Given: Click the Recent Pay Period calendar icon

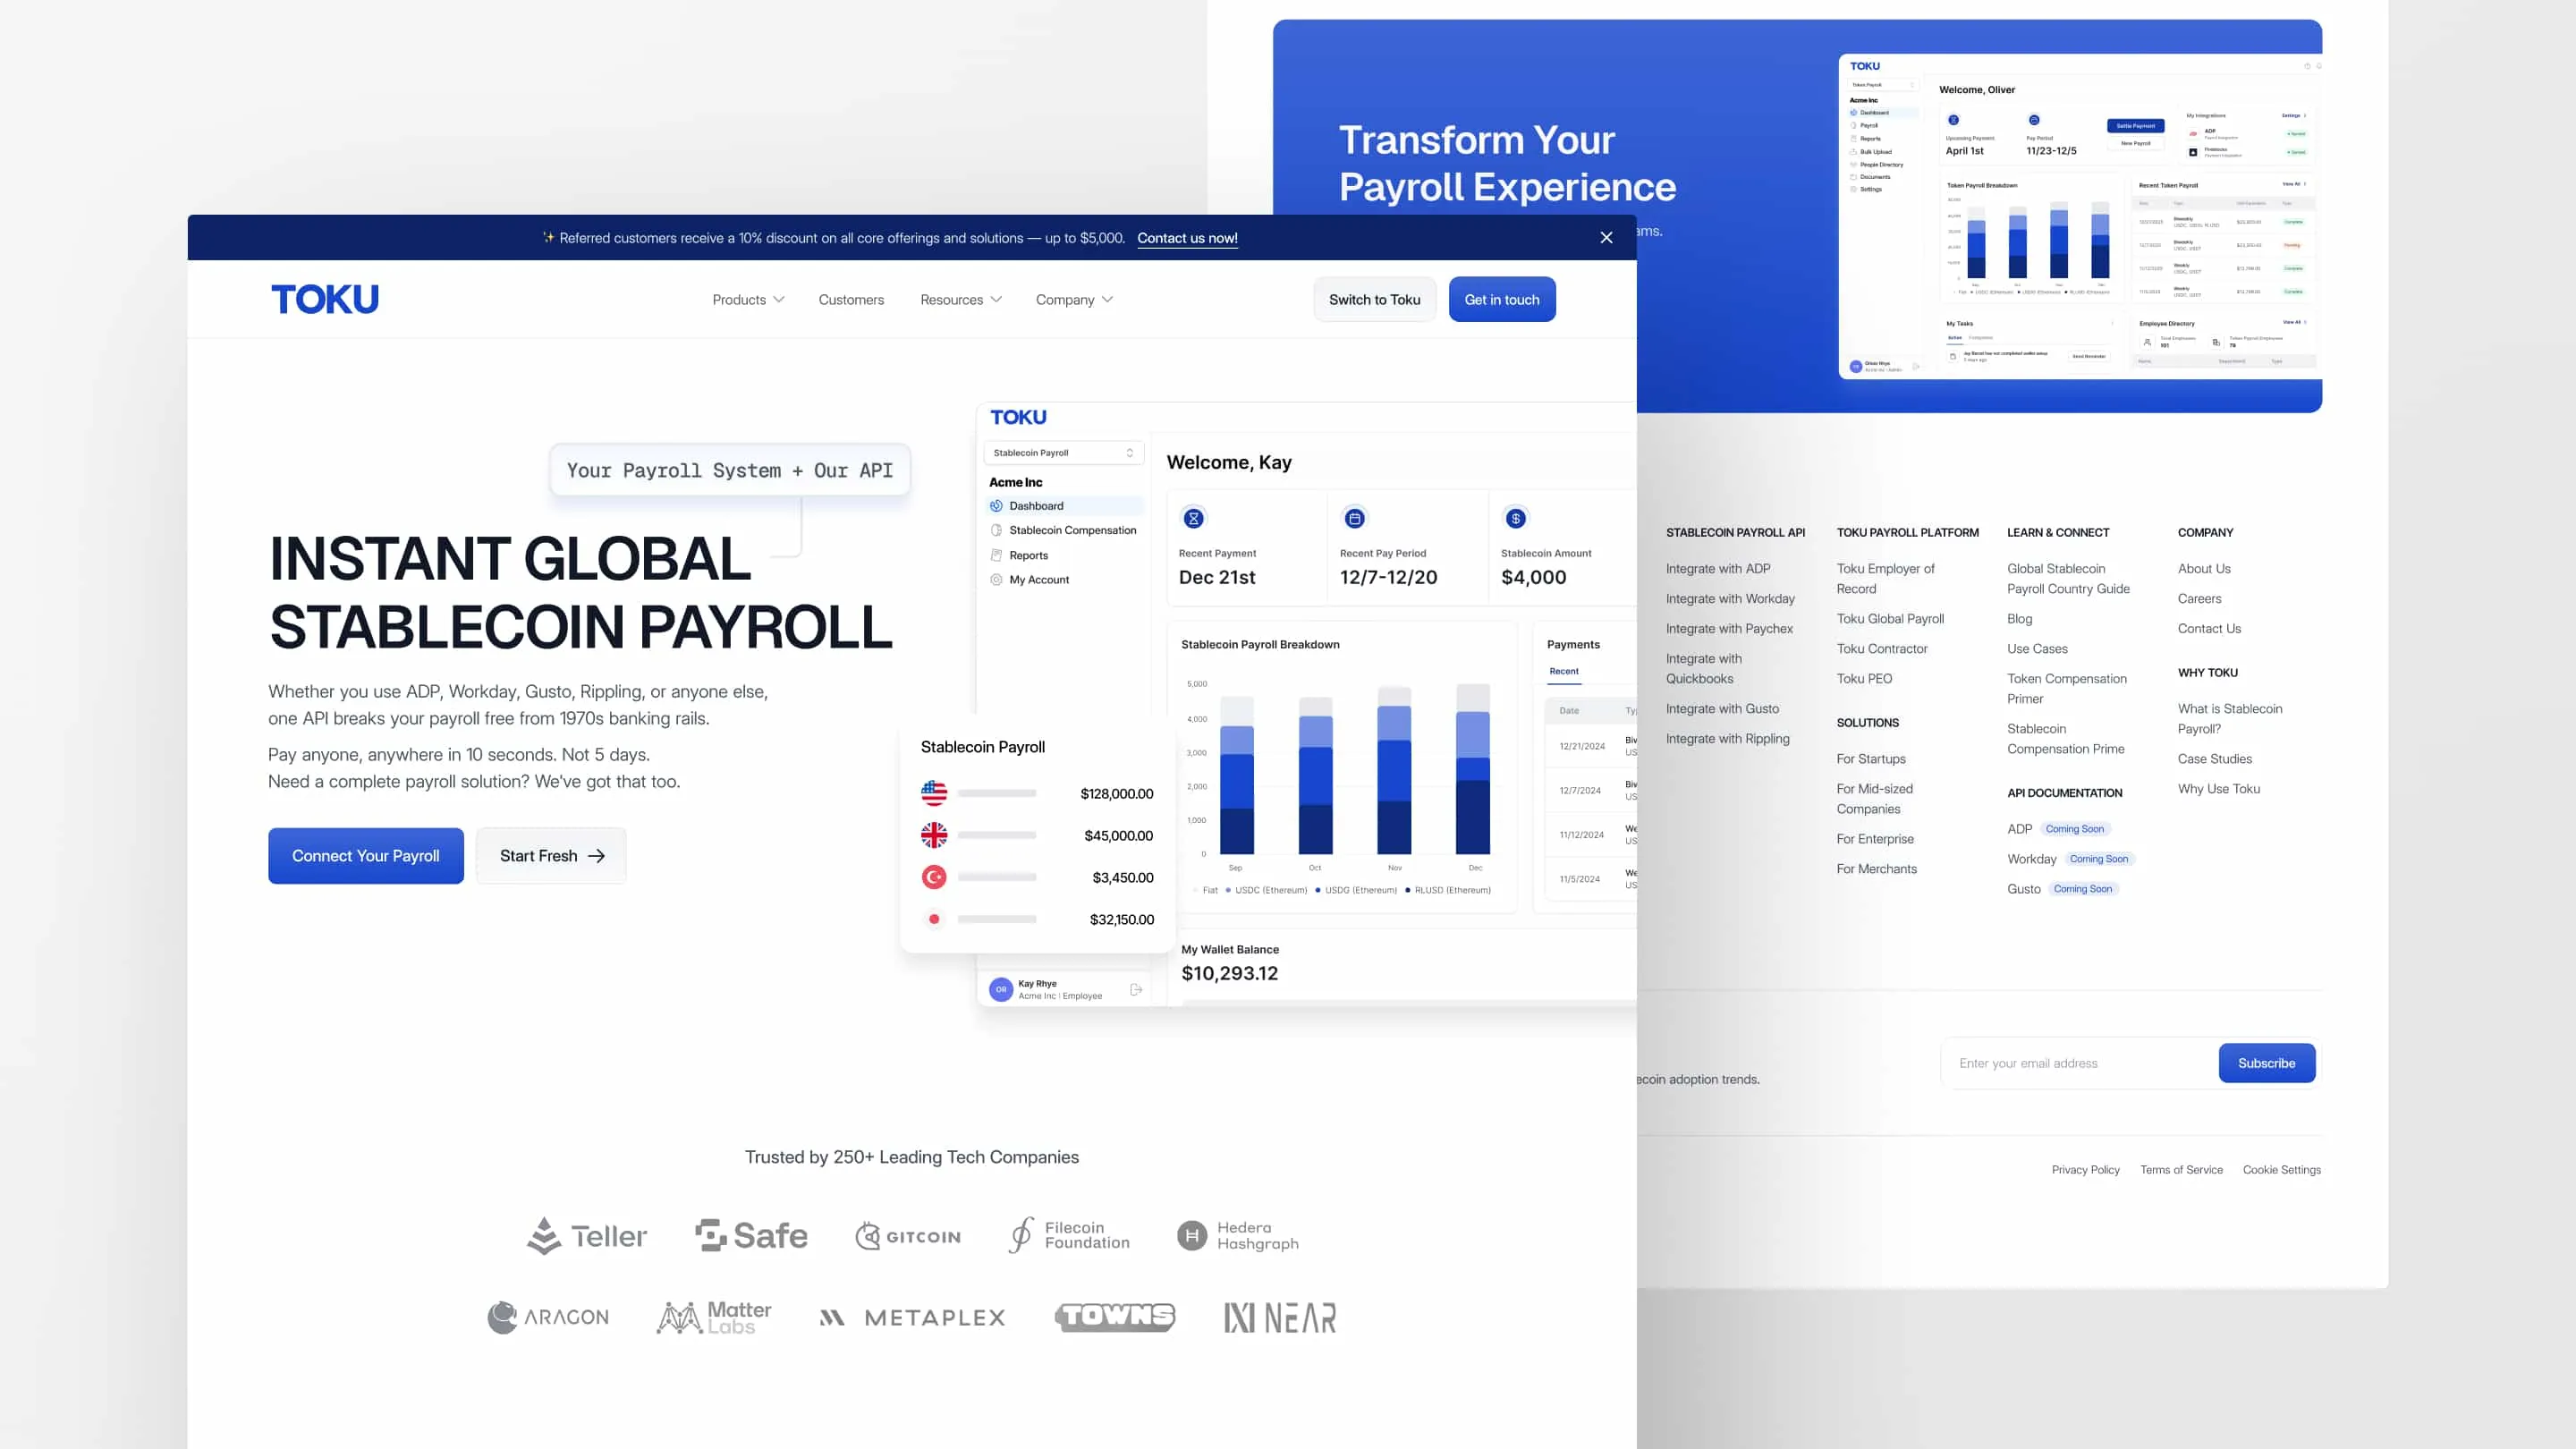Looking at the screenshot, I should [1354, 518].
